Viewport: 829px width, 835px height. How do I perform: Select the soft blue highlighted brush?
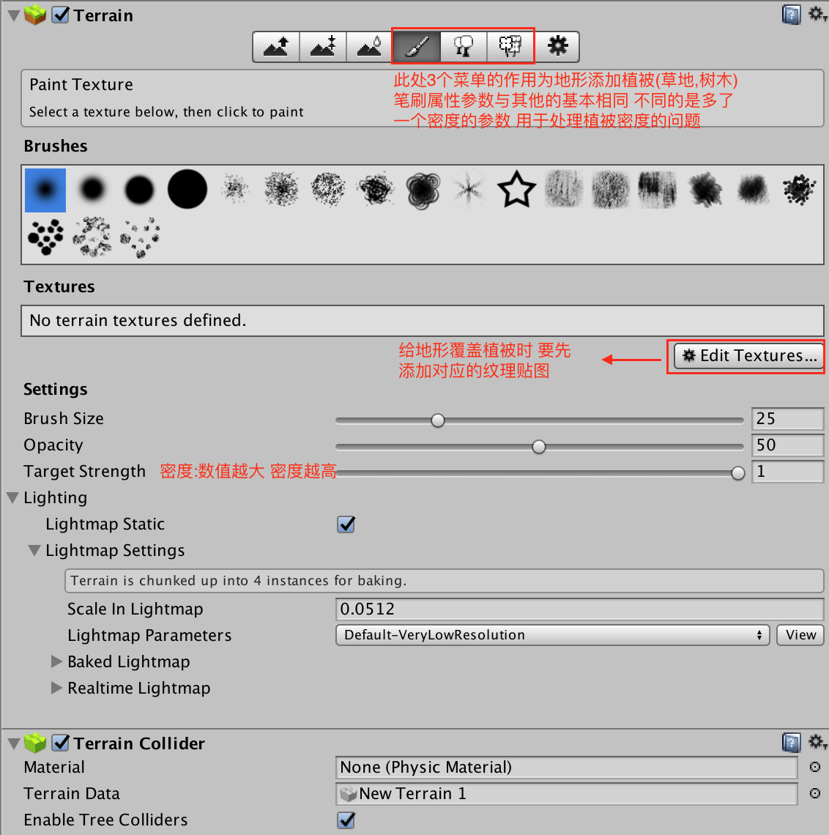click(45, 190)
